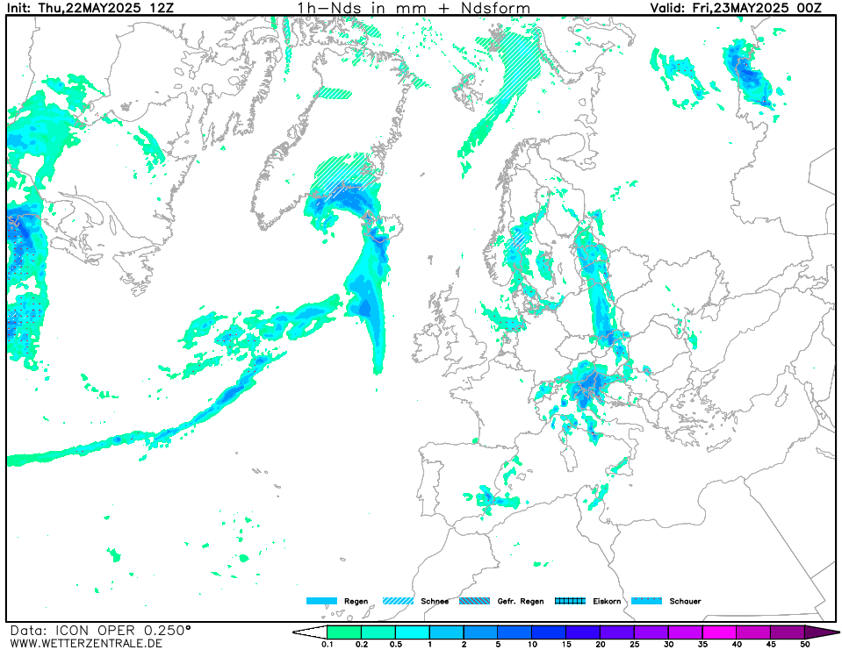Click the color bar segment between 1 and 2

click(x=447, y=632)
